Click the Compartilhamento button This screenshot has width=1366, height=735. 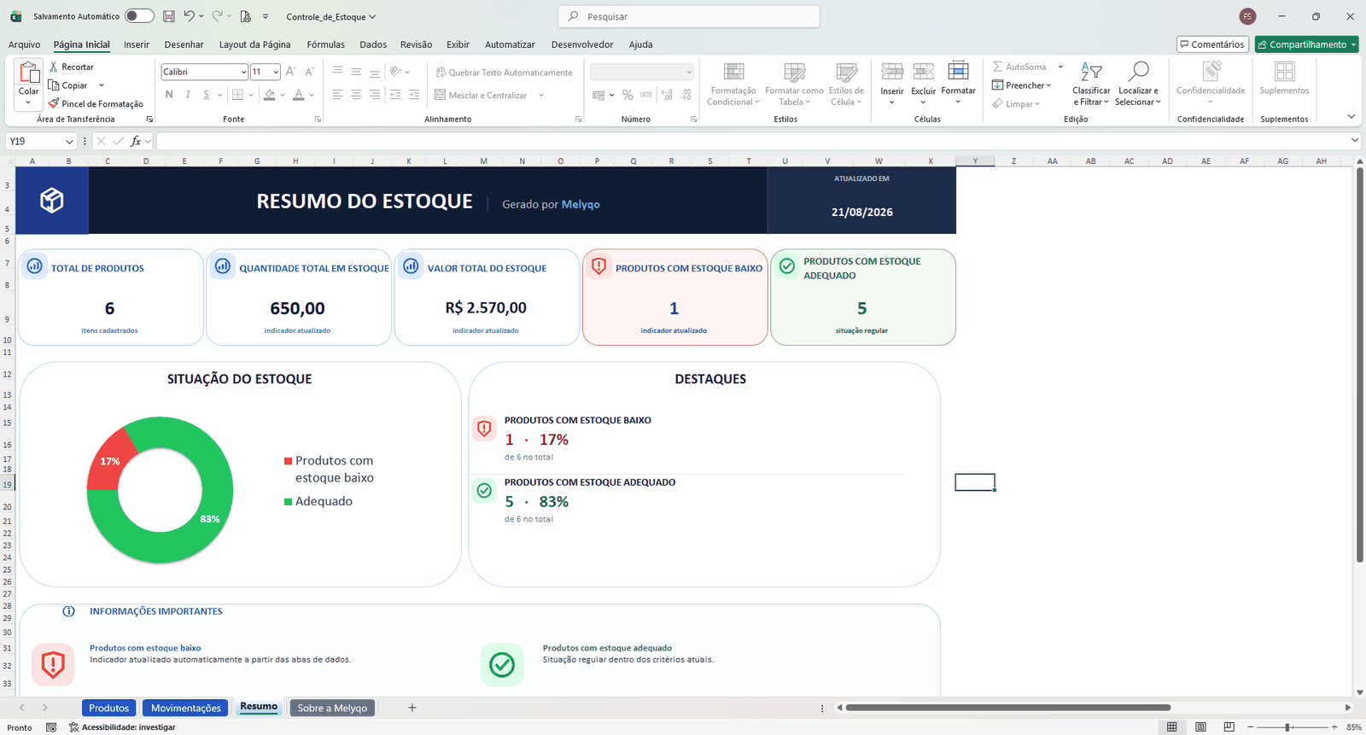click(1306, 44)
